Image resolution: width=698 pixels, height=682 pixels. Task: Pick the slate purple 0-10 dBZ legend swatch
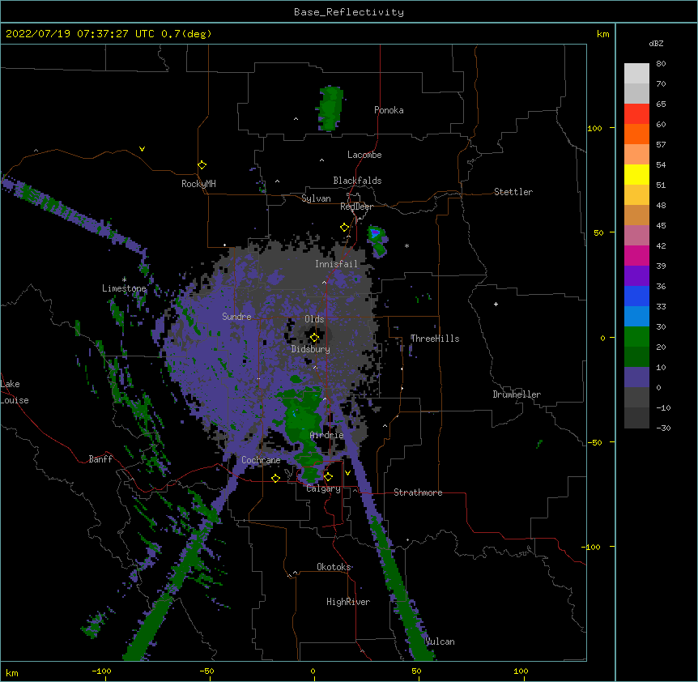[636, 377]
